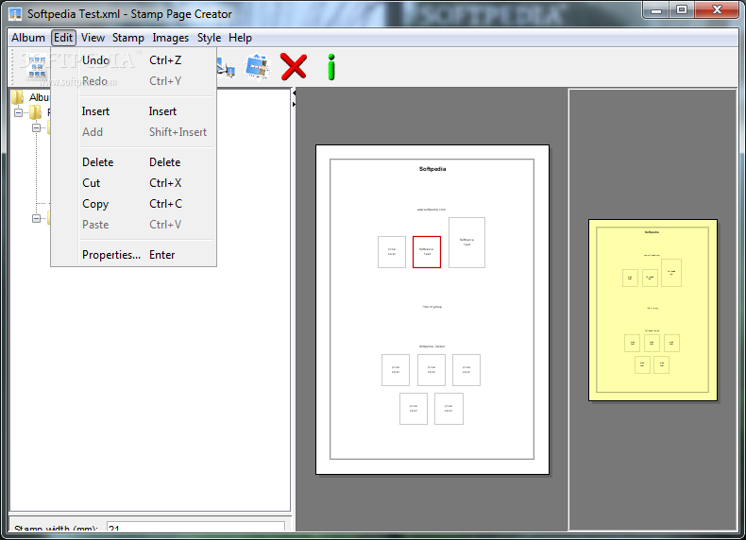The image size is (746, 540).
Task: Choose Paste in the Edit menu
Action: click(134, 225)
